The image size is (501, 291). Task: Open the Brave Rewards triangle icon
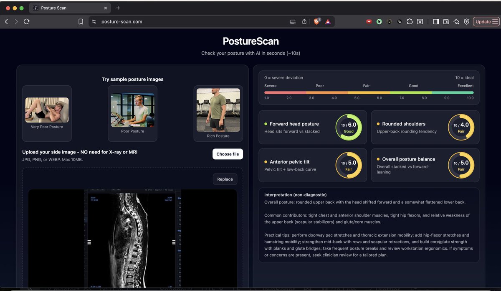328,22
